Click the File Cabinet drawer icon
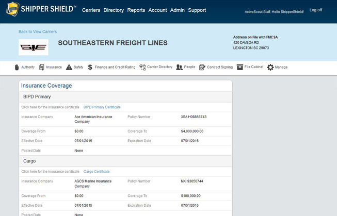 [239, 68]
